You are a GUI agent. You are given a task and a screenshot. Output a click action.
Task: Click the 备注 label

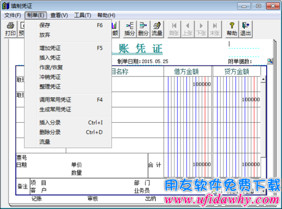tap(23, 186)
